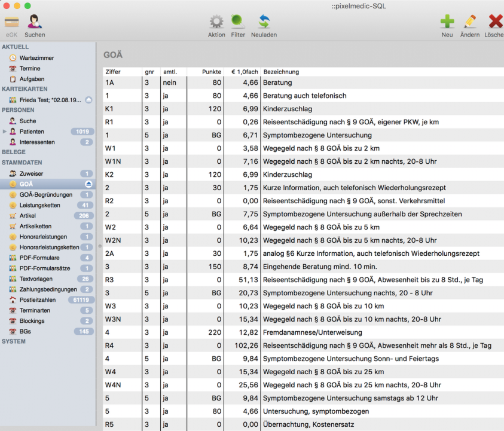Open the Interessenten list

pos(37,142)
